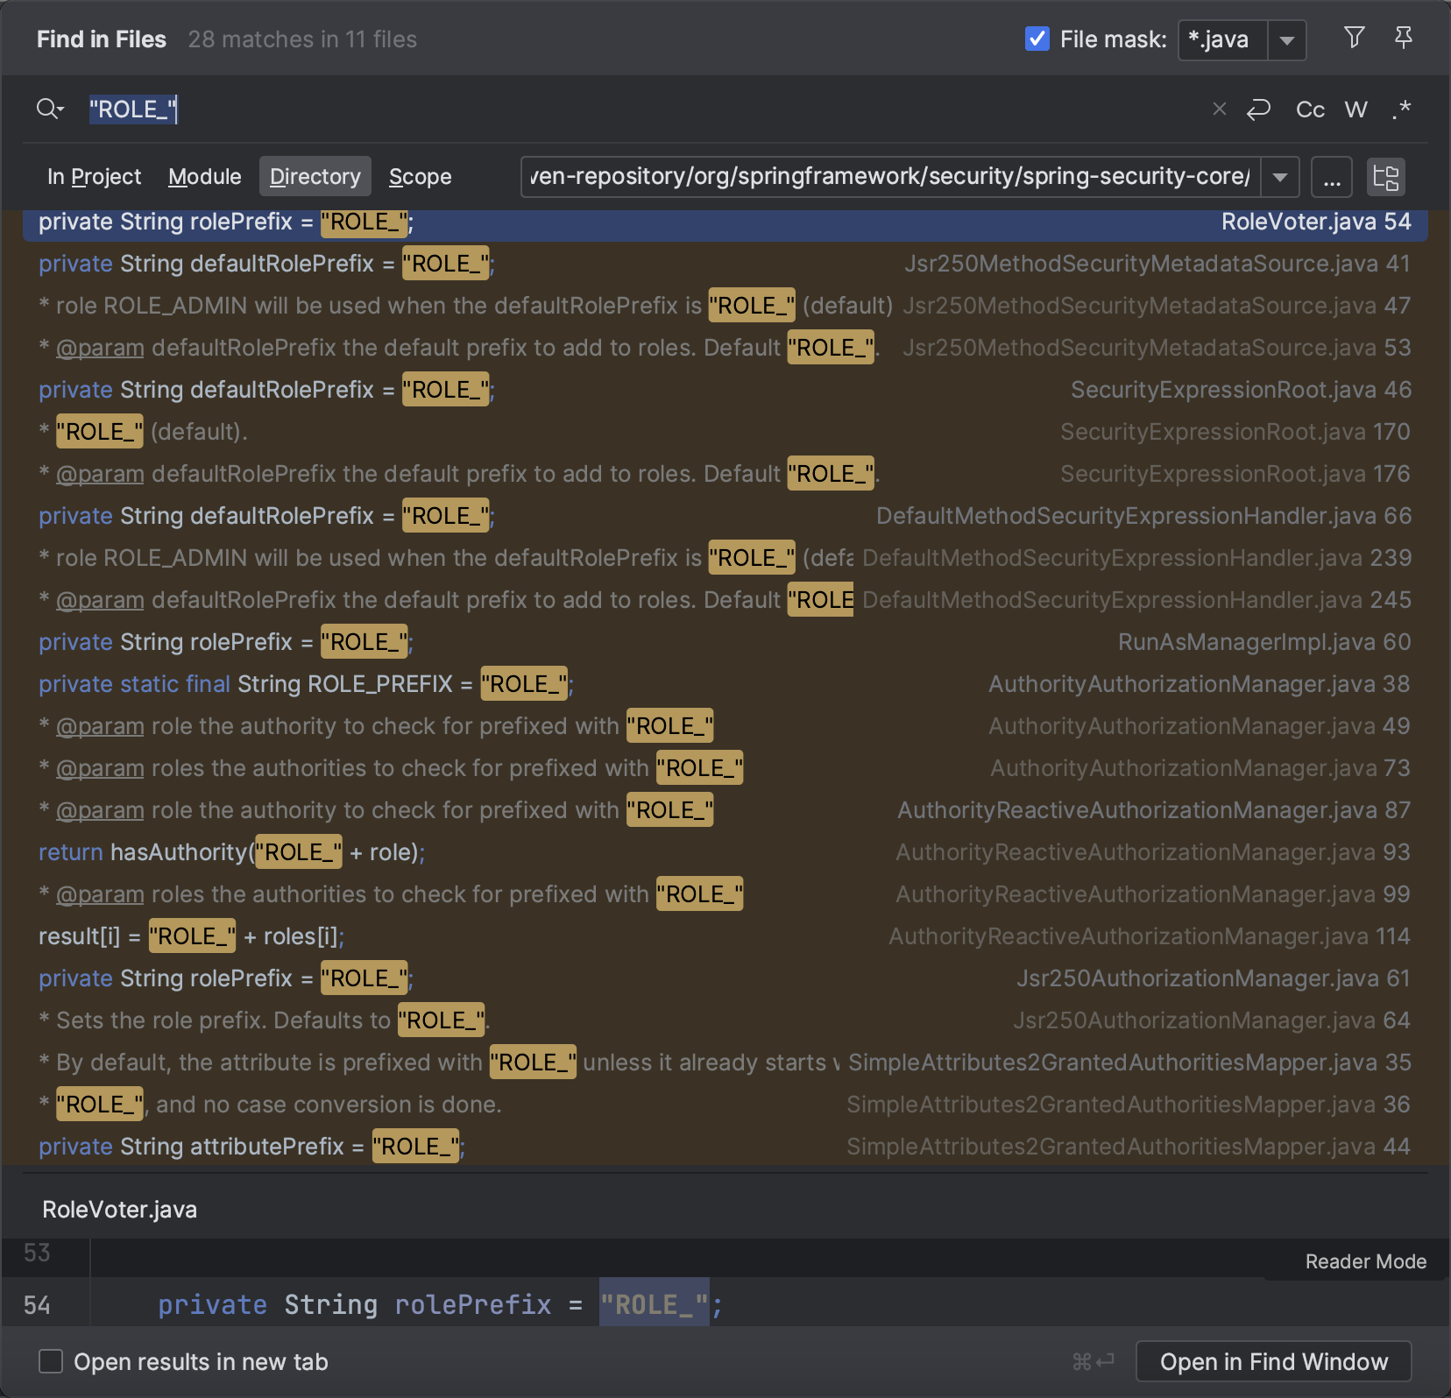Viewport: 1451px width, 1398px height.
Task: Open the search history dropdown
Action: click(49, 109)
